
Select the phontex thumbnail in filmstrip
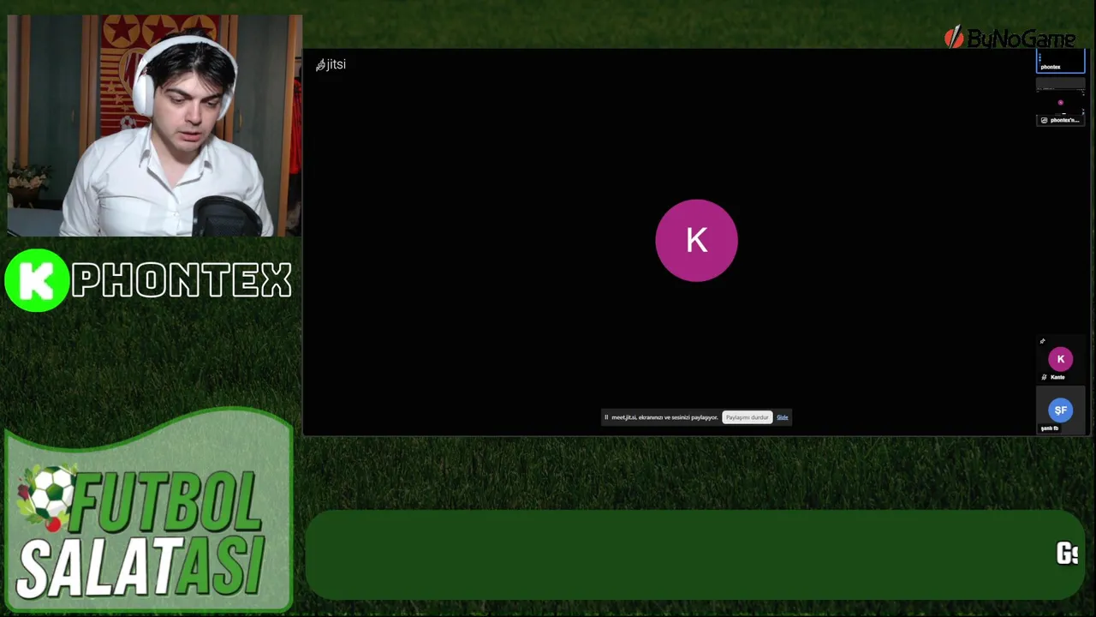click(x=1061, y=62)
